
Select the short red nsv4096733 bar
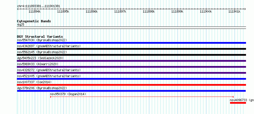tap(238, 103)
